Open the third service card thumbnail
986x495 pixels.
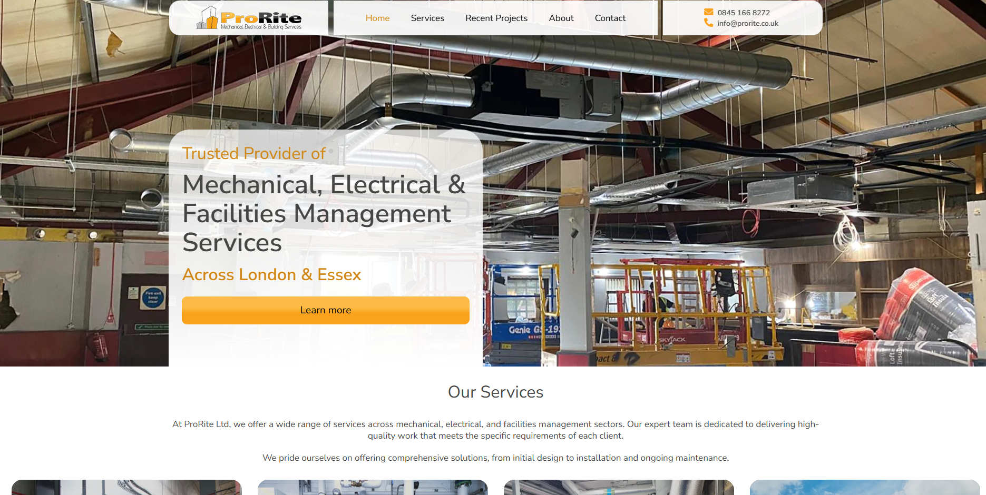[x=619, y=487]
